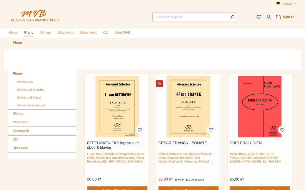305x190 pixels.
Task: Click the 25,00 € price
Action: pyautogui.click(x=237, y=179)
